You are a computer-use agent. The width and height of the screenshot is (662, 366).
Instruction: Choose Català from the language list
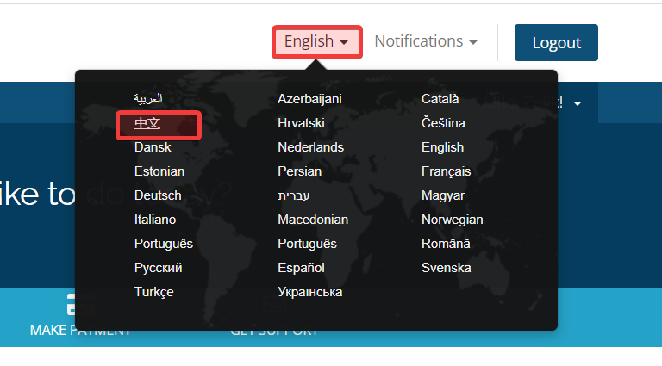[x=440, y=99]
